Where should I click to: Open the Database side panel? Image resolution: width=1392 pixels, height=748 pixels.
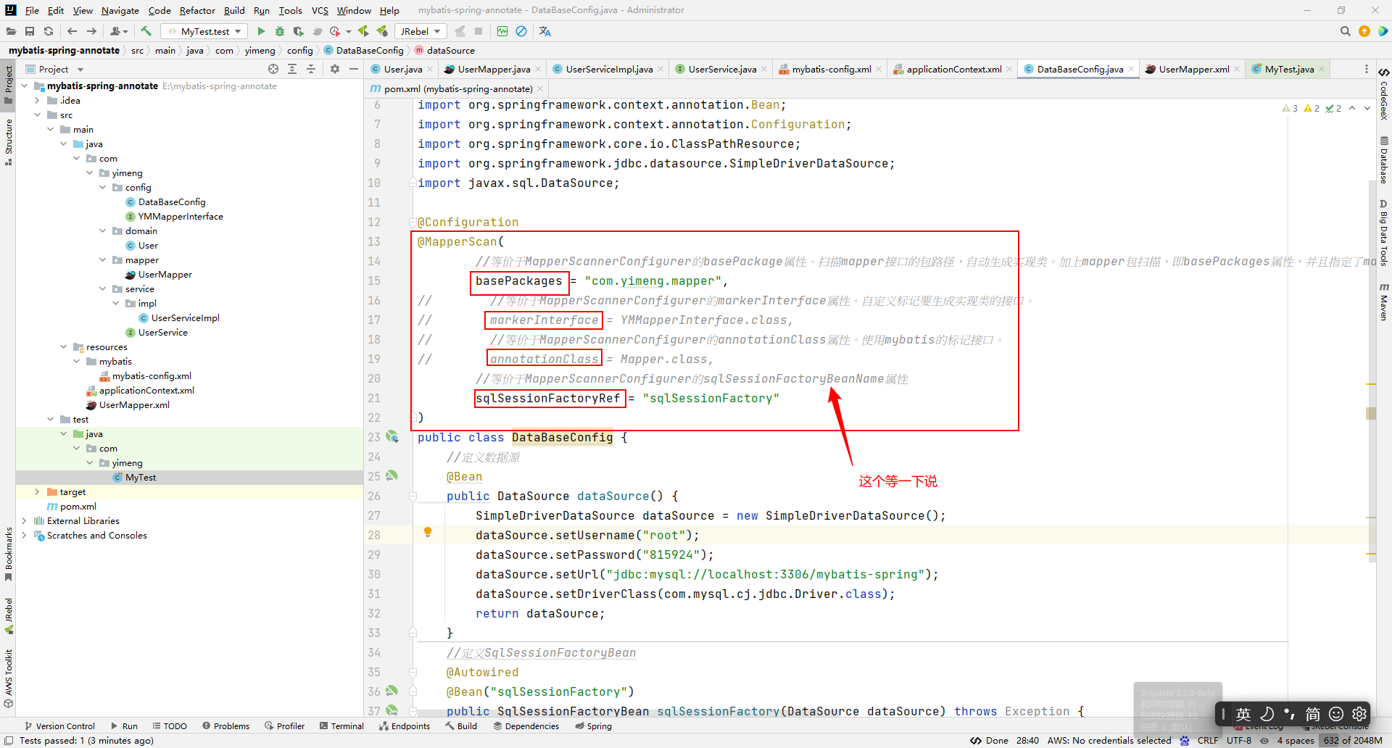click(x=1384, y=161)
